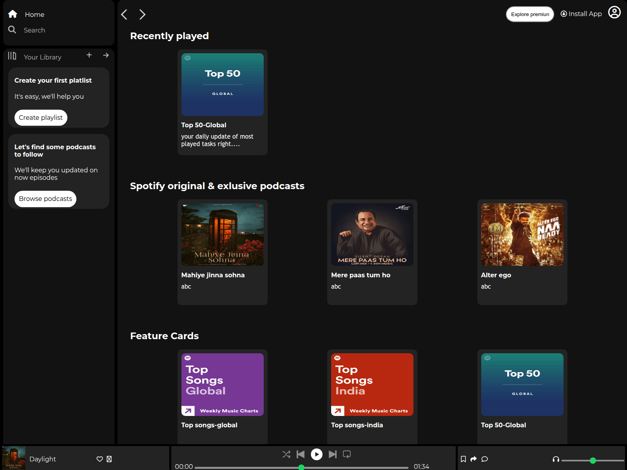Open comments speech bubble icon

click(485, 459)
